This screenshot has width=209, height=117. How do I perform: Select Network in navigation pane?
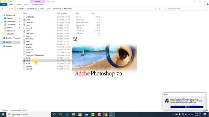pos(9,46)
